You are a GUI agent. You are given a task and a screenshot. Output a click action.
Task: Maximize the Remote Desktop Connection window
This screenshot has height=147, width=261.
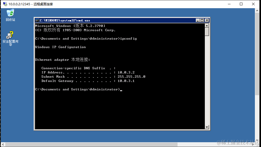point(241,4)
